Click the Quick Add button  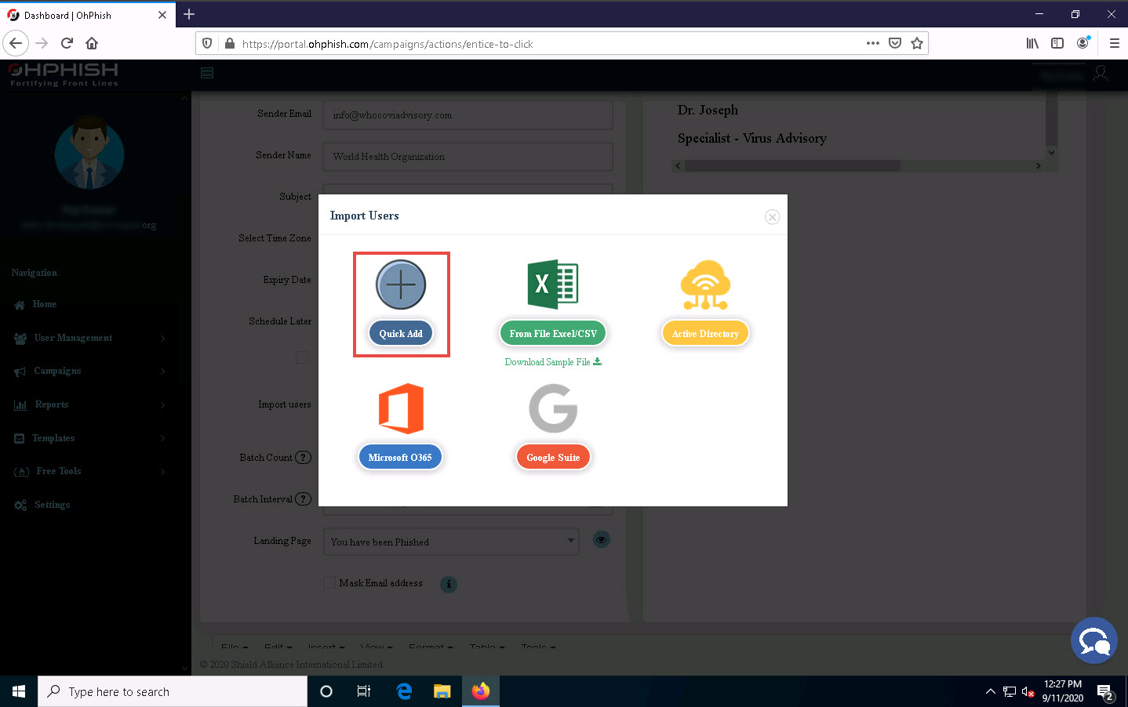coord(401,333)
